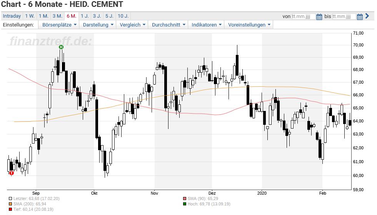377x215 pixels.
Task: Focus the 'von' date input field
Action: 304,17
